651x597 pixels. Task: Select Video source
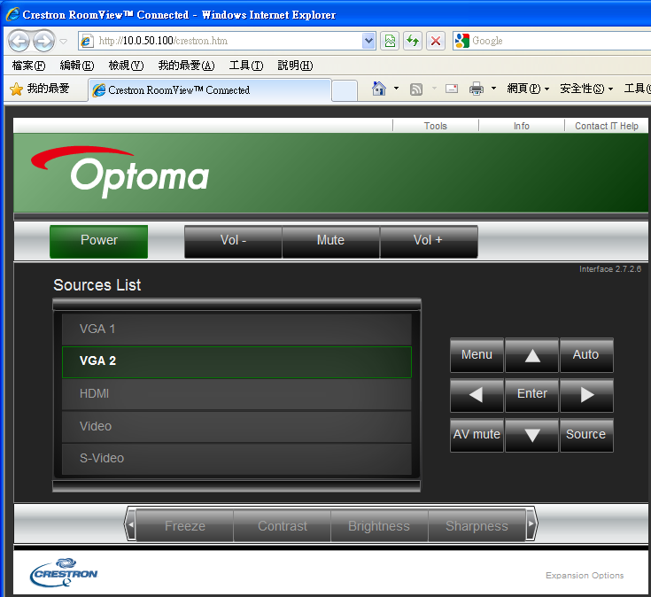coord(236,426)
